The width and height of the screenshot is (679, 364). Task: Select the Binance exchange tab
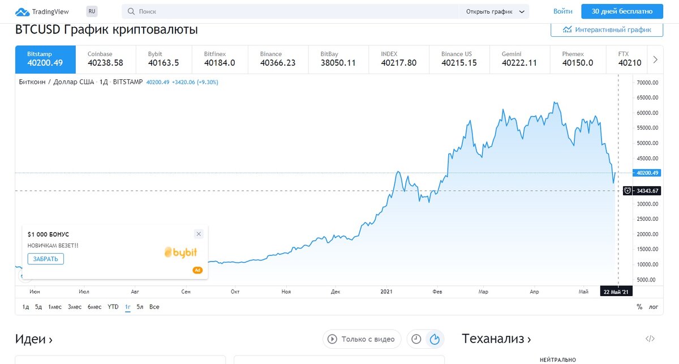(277, 59)
